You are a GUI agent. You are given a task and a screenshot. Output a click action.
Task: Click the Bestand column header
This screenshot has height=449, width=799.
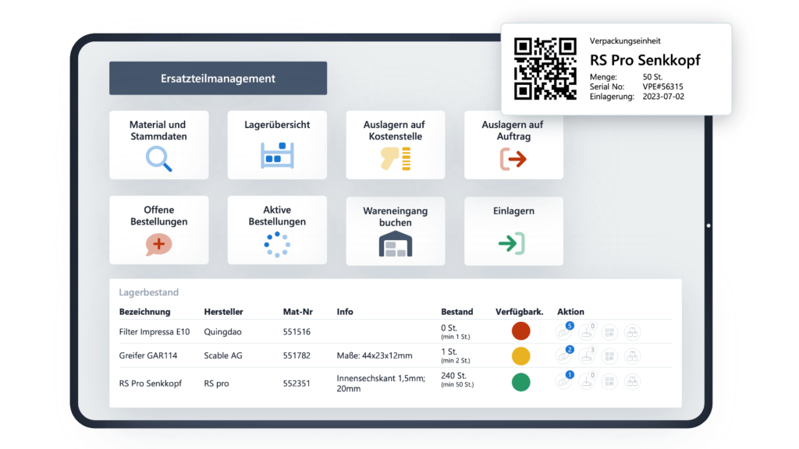[x=456, y=312]
